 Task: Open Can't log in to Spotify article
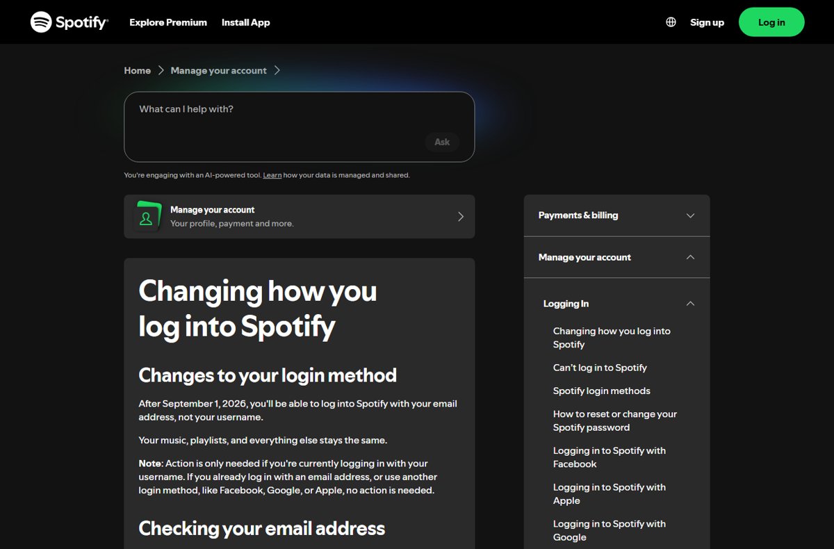[600, 368]
